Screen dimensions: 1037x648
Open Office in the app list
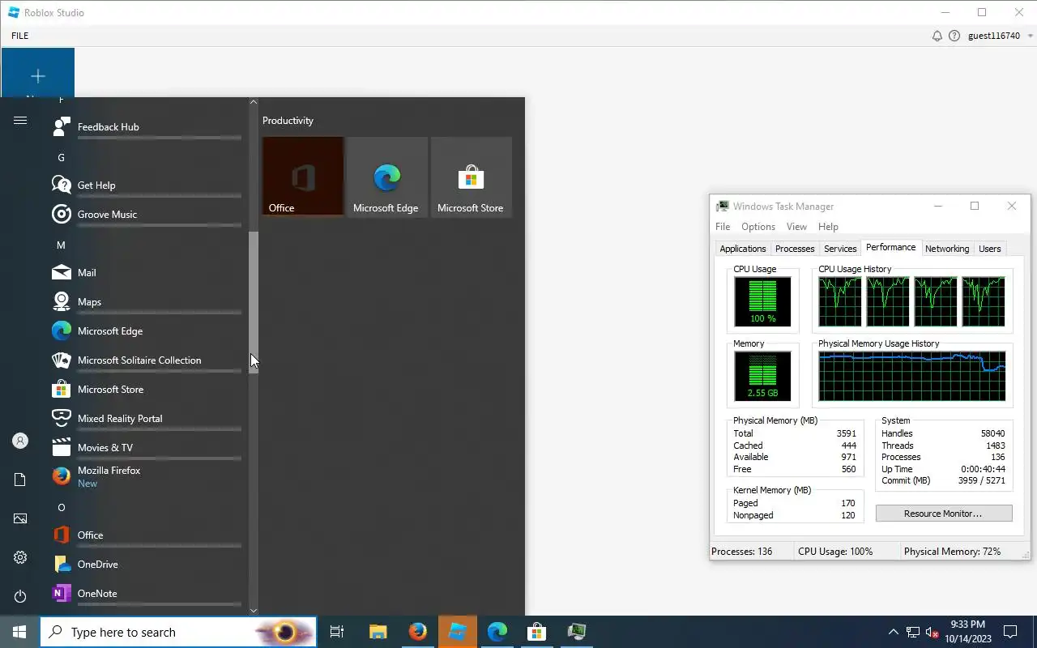pyautogui.click(x=146, y=535)
